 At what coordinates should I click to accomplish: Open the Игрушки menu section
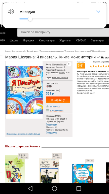click(28, 41)
